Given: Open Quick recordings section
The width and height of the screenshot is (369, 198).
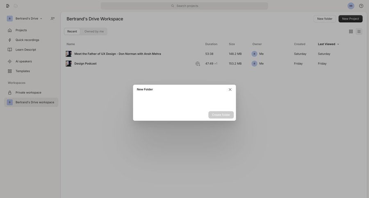Looking at the screenshot, I should click(31, 40).
